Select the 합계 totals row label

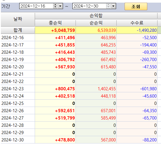tap(18, 30)
